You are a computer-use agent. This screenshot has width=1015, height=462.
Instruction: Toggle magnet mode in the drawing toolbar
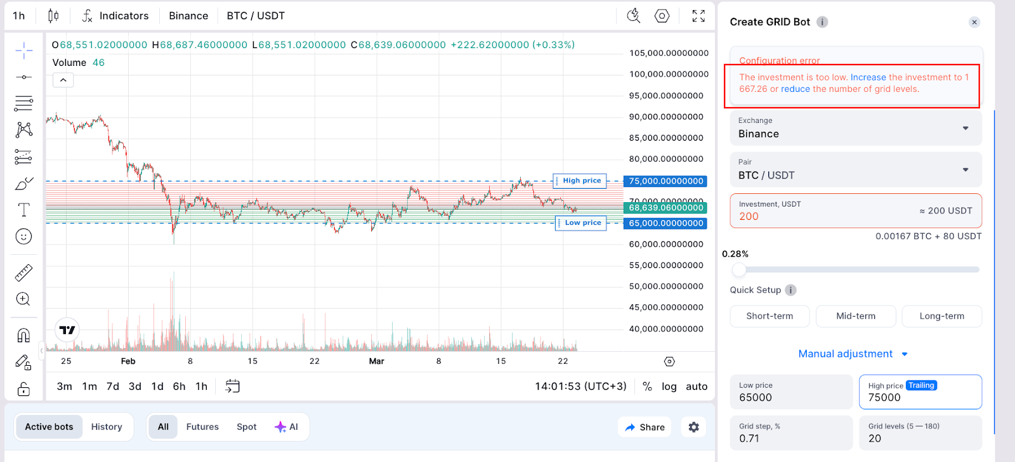[x=23, y=335]
